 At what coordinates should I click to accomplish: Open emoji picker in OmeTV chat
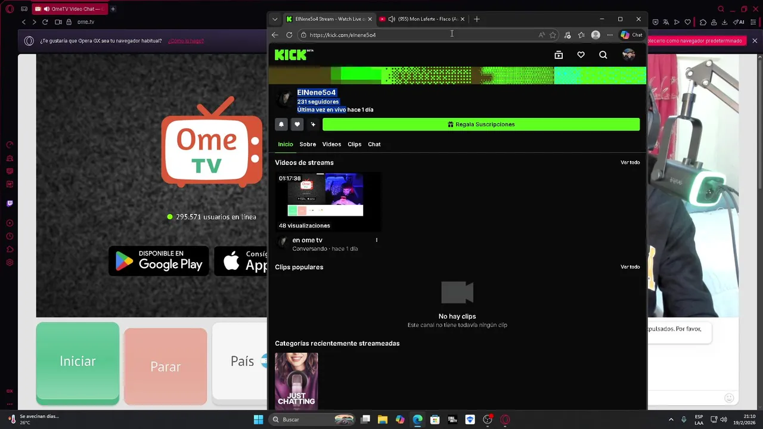point(729,398)
